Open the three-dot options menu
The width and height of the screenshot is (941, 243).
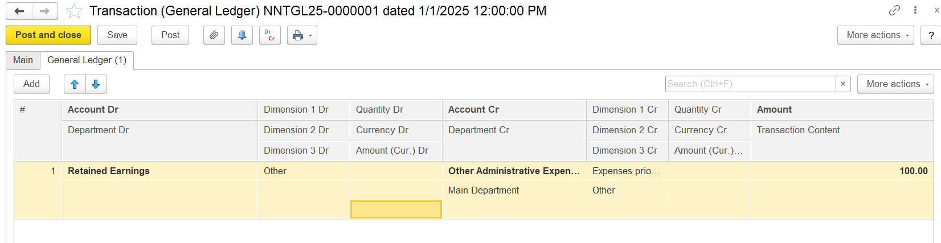915,10
